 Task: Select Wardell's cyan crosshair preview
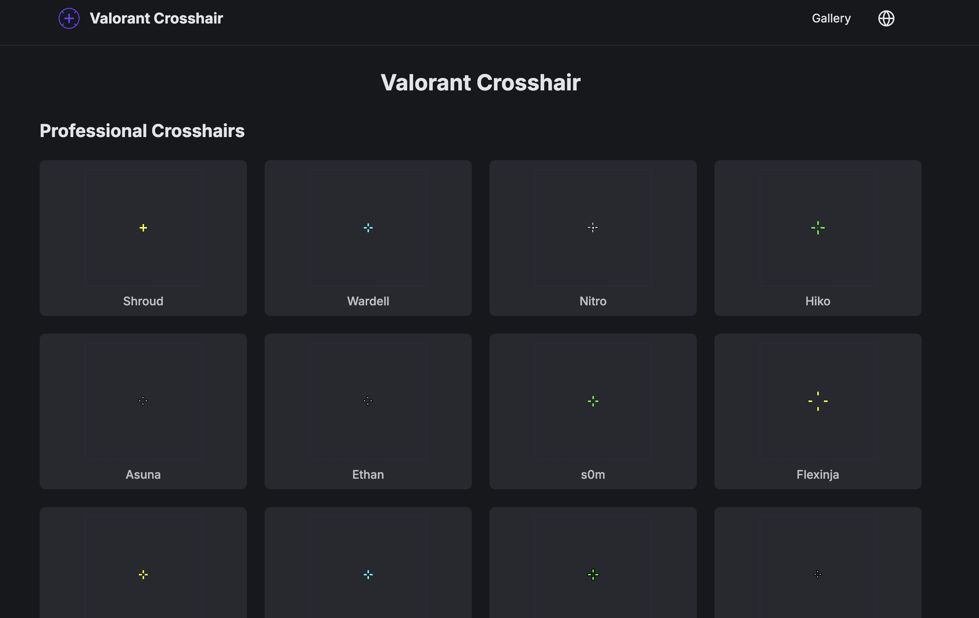(x=368, y=228)
